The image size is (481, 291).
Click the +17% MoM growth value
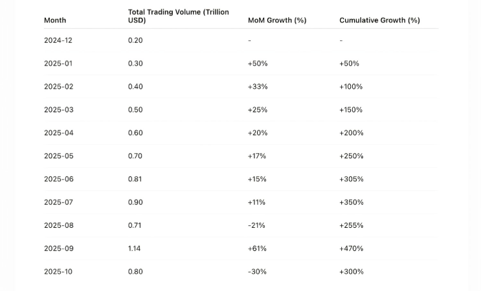click(257, 156)
